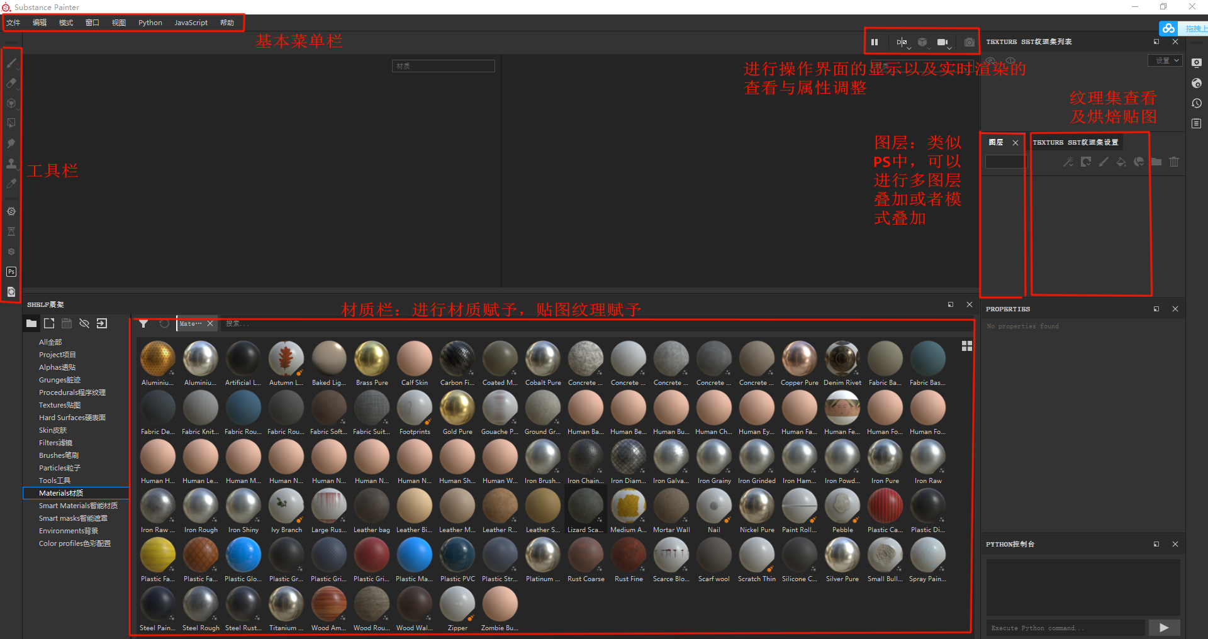Open the 3D view mode cube dropdown
Screen dimensions: 1208x639
coord(923,42)
